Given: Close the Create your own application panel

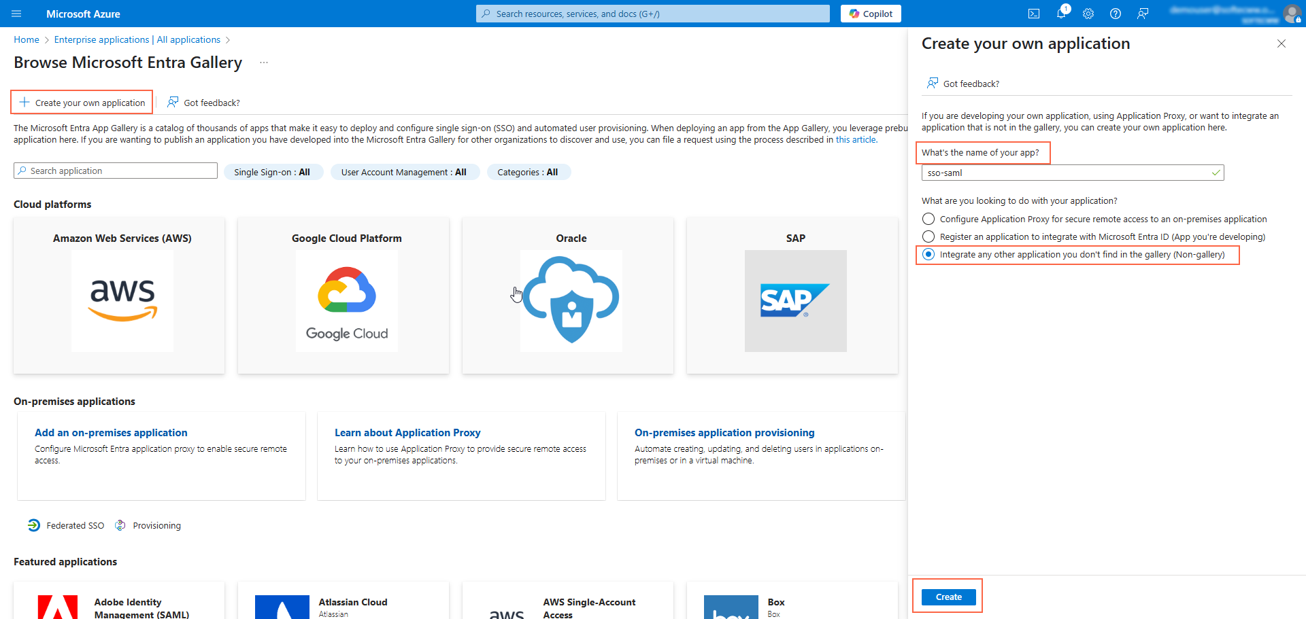Looking at the screenshot, I should click(x=1281, y=43).
